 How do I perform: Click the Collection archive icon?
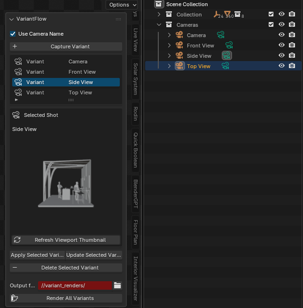tap(169, 14)
